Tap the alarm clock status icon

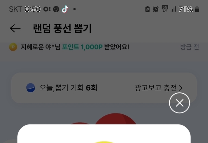(156, 9)
